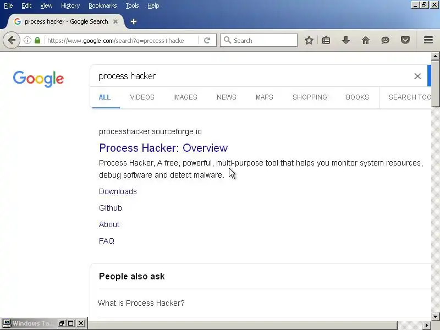
Task: Open a new tab with the plus button
Action: point(134,21)
